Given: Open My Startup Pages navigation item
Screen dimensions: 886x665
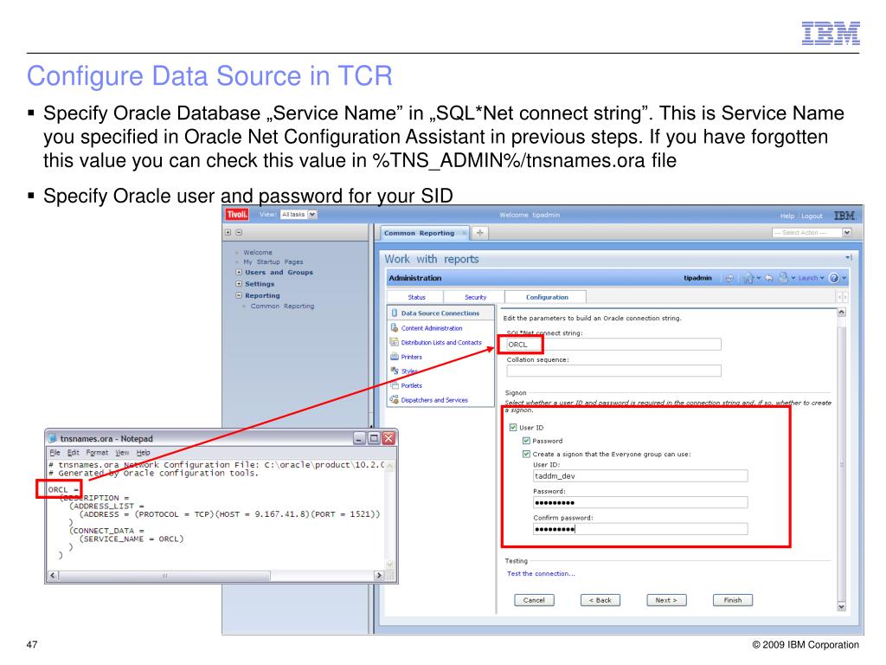Looking at the screenshot, I should pyautogui.click(x=273, y=261).
